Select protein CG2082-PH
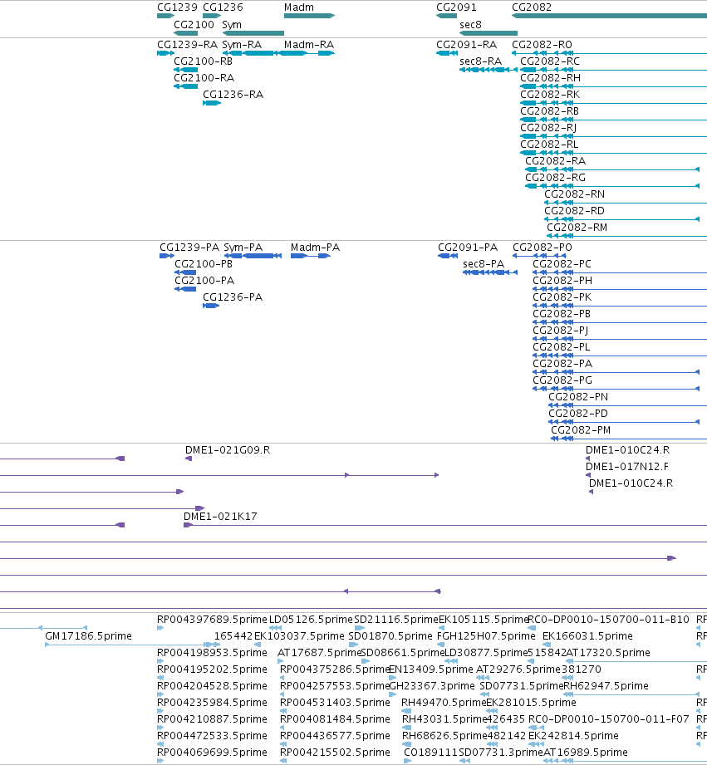Image resolution: width=707 pixels, height=765 pixels. 562,281
